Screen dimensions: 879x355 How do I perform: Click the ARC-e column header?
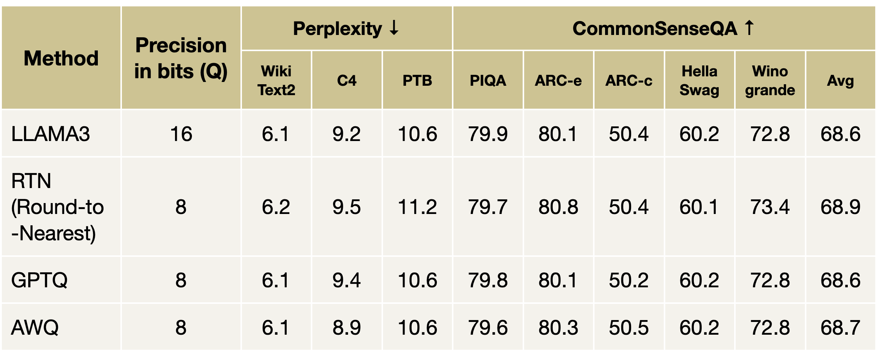click(558, 80)
